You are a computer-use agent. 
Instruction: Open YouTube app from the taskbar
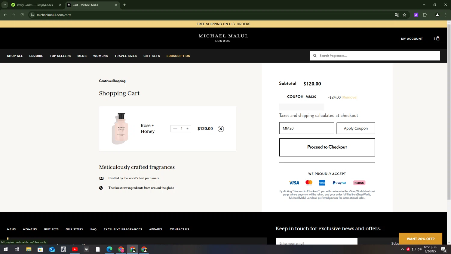[x=75, y=249]
